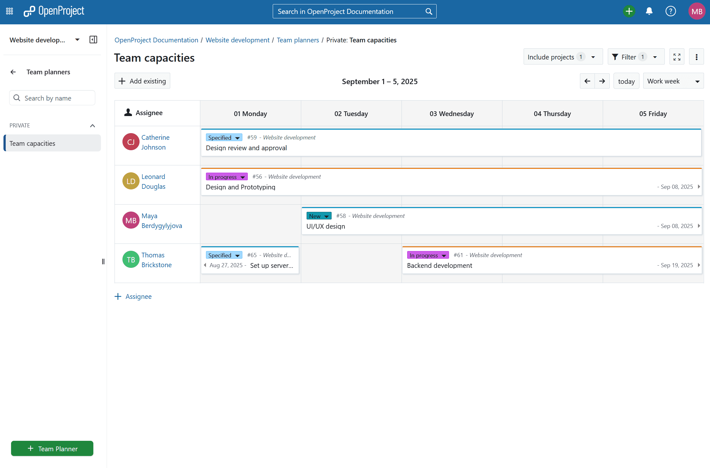710x468 pixels.
Task: Open the Work week view dropdown
Action: pos(673,81)
